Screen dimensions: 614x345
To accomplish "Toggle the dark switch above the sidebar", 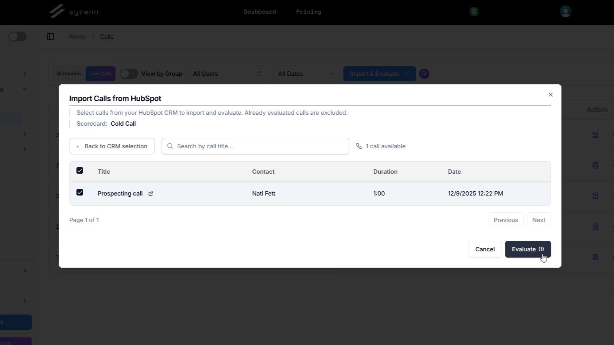I will [18, 36].
